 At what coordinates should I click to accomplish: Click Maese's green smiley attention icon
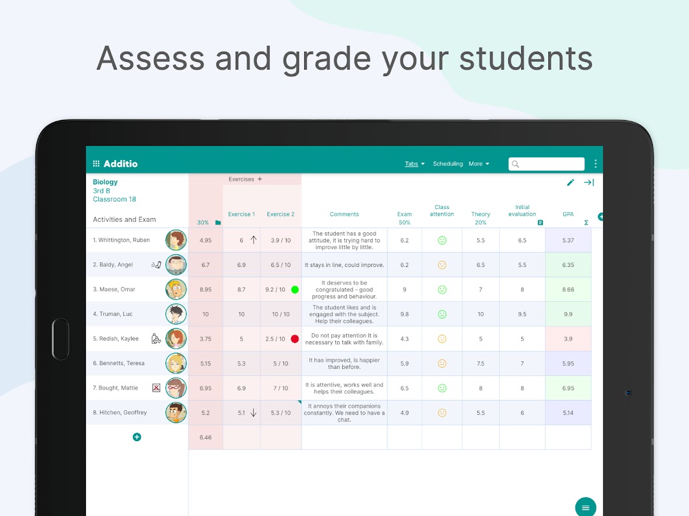(442, 290)
